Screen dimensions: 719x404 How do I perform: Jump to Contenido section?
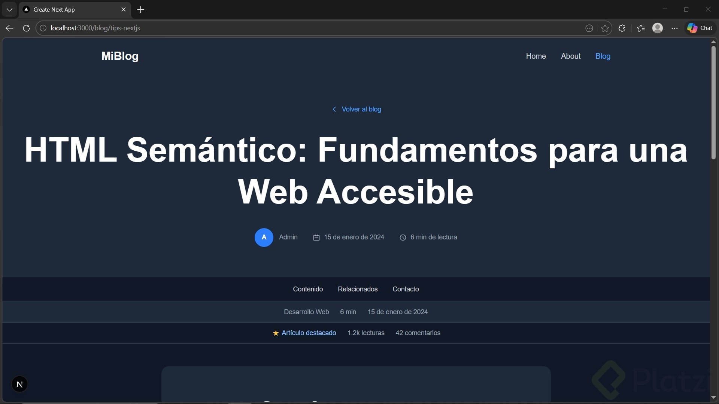pos(307,289)
